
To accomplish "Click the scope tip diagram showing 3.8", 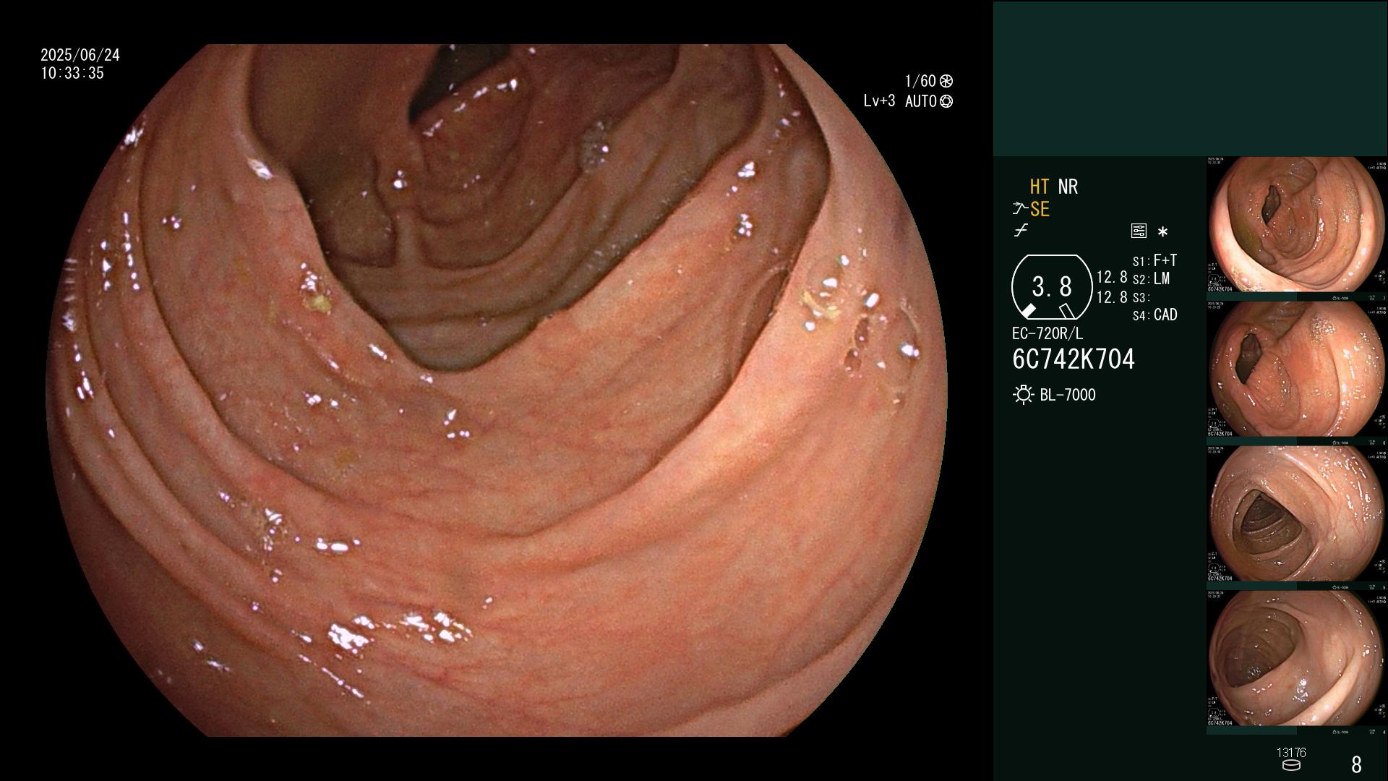I will 1052,287.
